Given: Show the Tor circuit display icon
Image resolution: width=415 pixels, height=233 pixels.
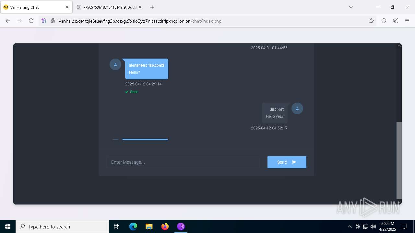Looking at the screenshot, I should (x=44, y=21).
